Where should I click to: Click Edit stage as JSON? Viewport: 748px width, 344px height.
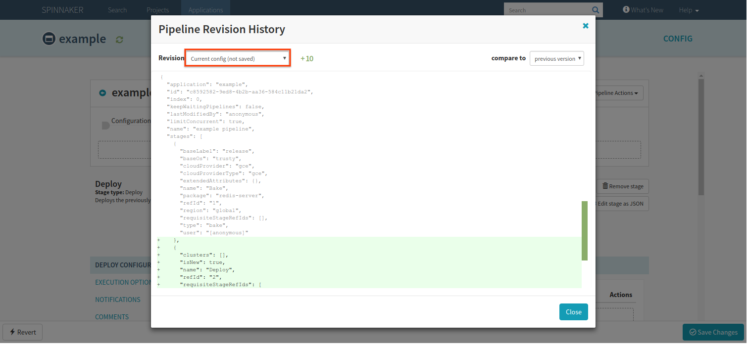(620, 203)
